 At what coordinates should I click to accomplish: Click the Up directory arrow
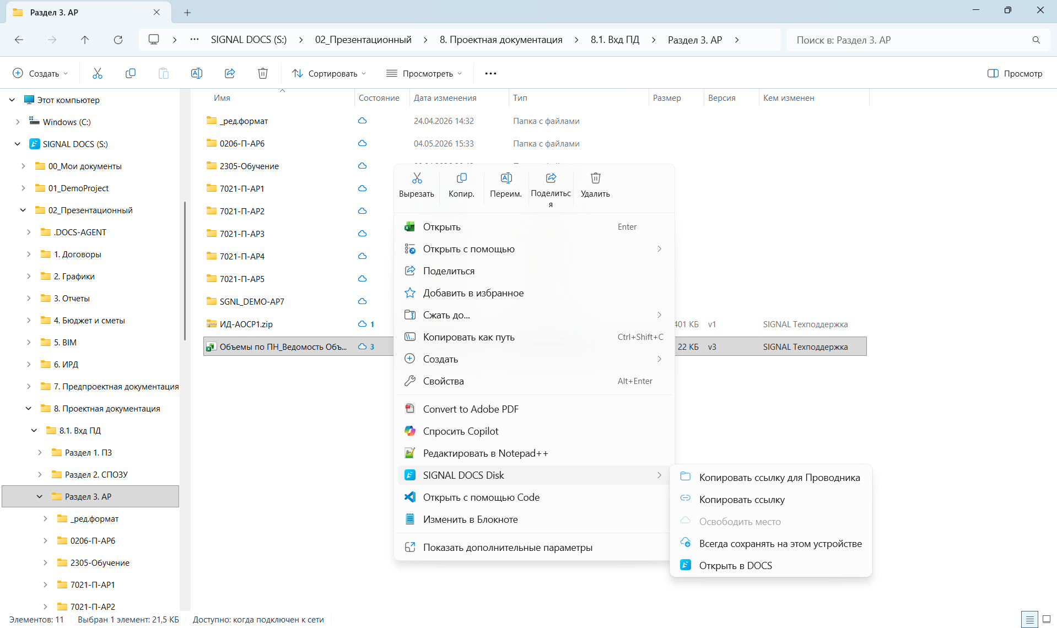point(85,40)
